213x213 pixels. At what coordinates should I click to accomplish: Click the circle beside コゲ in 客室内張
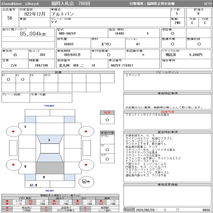107,159
